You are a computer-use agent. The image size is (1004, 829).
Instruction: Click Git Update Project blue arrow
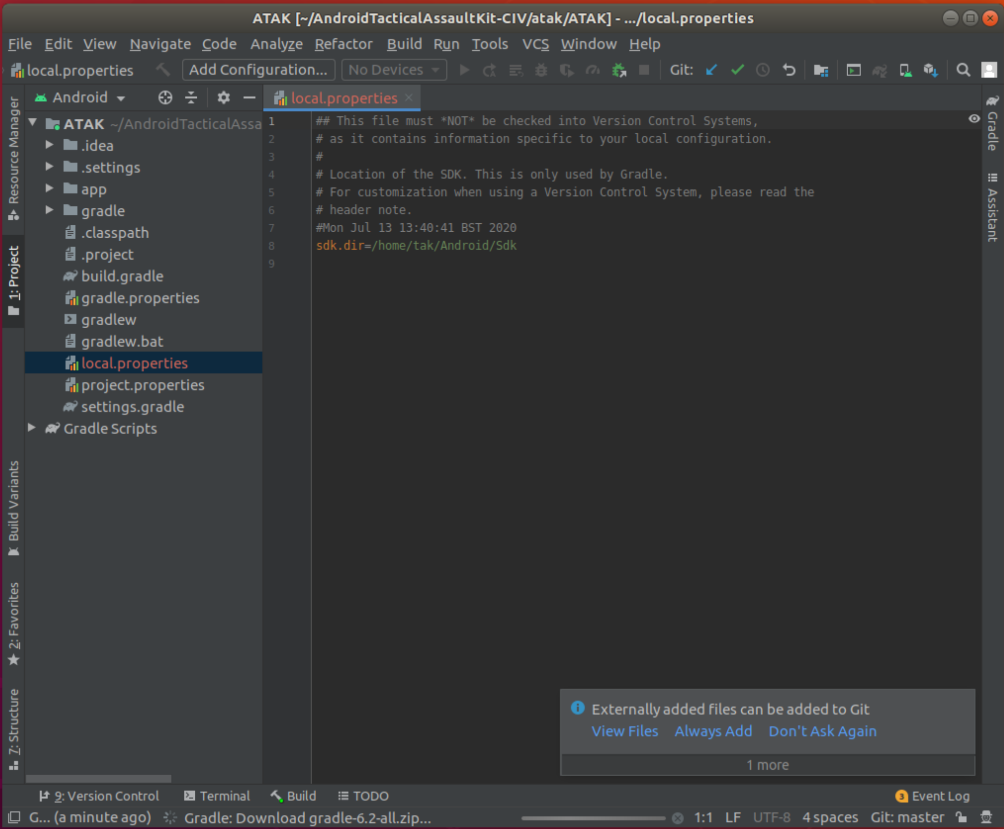711,70
